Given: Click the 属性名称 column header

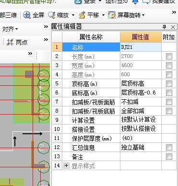Looking at the screenshot, I should [x=91, y=37].
